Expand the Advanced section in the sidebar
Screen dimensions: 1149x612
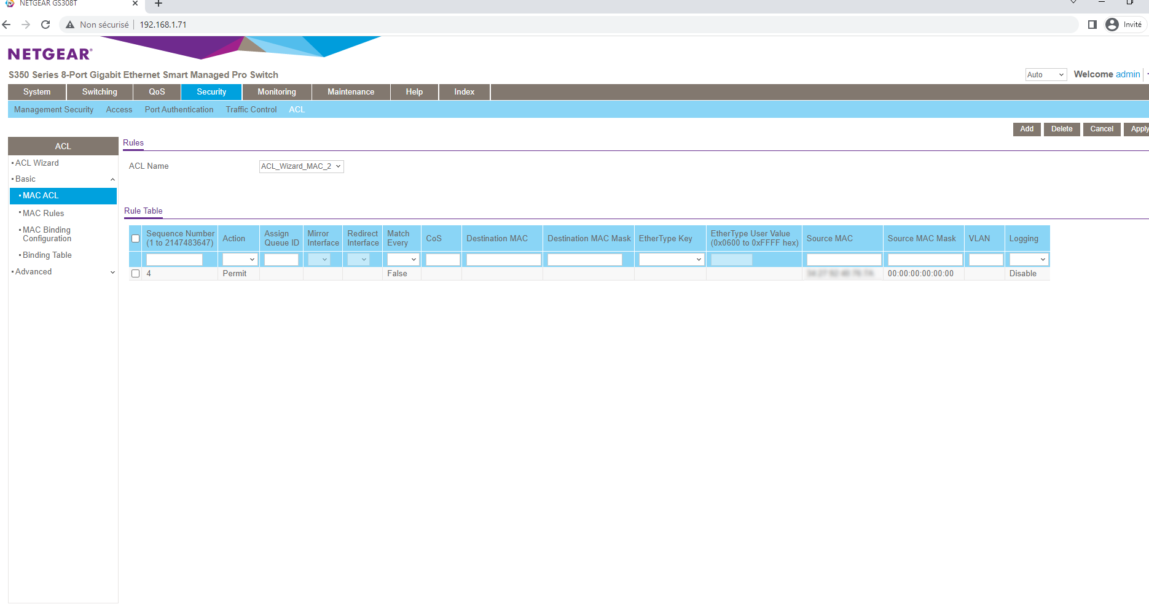click(112, 272)
